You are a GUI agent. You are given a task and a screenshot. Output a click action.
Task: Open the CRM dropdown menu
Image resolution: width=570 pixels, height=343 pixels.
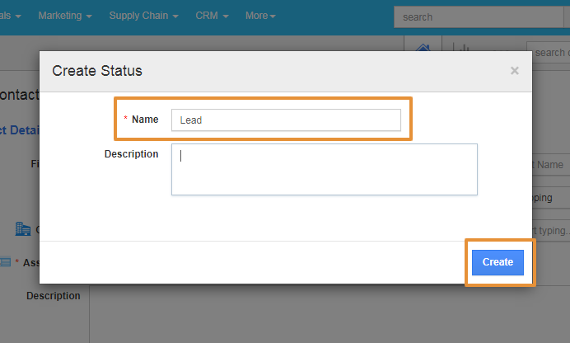[x=212, y=16]
